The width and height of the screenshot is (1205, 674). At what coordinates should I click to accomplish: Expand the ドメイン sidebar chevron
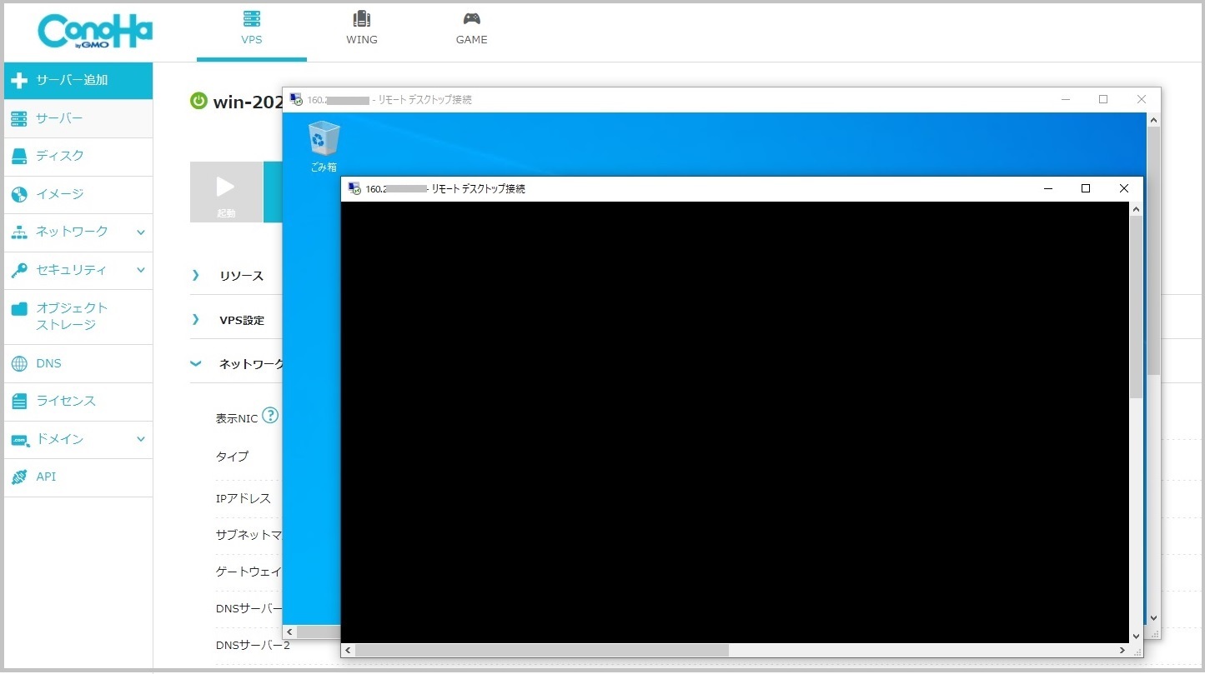[x=141, y=439]
